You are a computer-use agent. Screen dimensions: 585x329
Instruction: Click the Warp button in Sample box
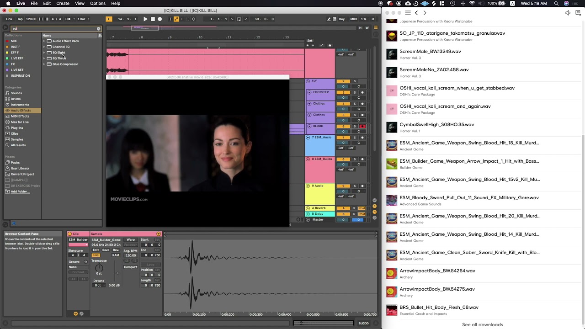point(131,239)
